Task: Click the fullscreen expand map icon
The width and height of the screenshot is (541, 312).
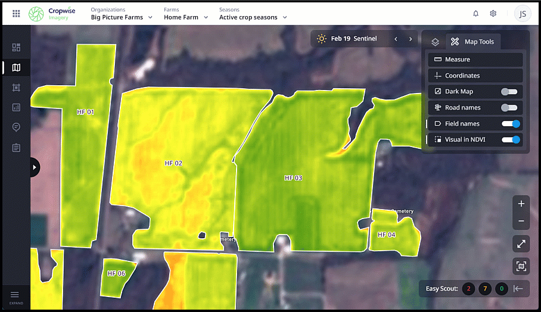Action: (521, 244)
